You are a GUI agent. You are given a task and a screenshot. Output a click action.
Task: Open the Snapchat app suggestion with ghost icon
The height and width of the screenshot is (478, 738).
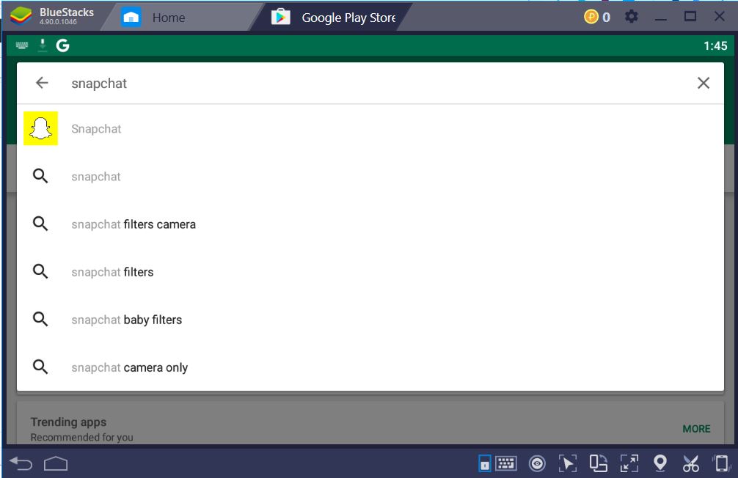[370, 128]
